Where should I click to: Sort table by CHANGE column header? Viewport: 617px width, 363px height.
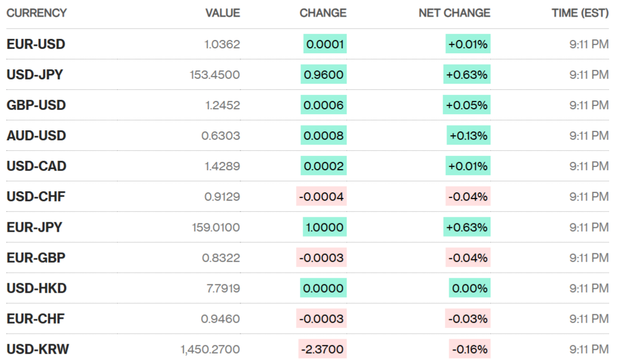(323, 13)
